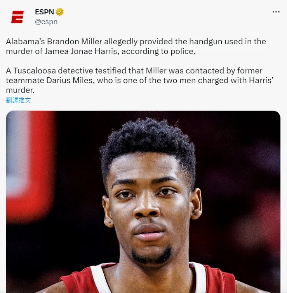The width and height of the screenshot is (287, 293).
Task: Click the paragraph about Tuscaloosa detective
Action: tap(140, 80)
